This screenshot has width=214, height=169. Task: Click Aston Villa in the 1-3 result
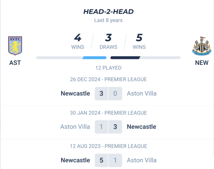click(x=75, y=127)
